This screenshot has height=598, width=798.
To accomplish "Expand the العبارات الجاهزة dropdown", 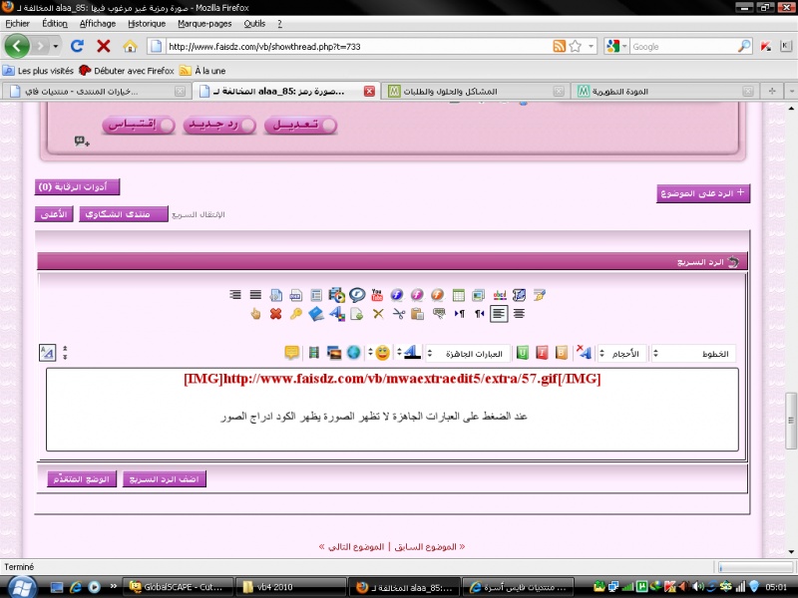I will coord(467,353).
